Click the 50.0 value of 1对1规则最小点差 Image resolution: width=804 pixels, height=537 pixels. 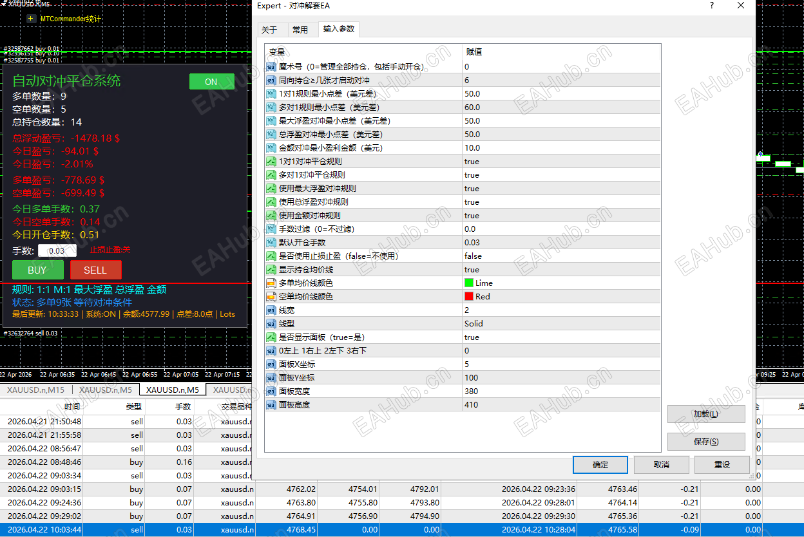(x=472, y=93)
